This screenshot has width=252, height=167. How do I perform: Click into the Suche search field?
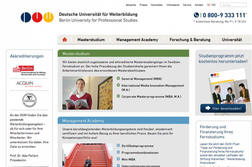233,5
